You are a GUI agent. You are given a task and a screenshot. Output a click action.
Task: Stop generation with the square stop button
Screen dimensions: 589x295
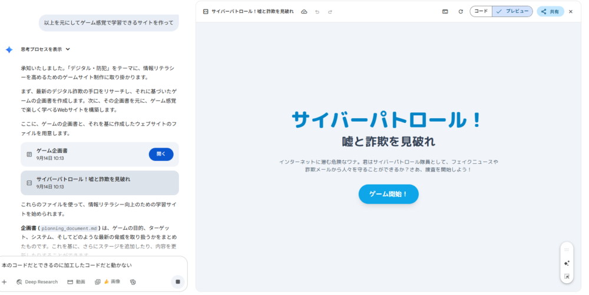177,281
